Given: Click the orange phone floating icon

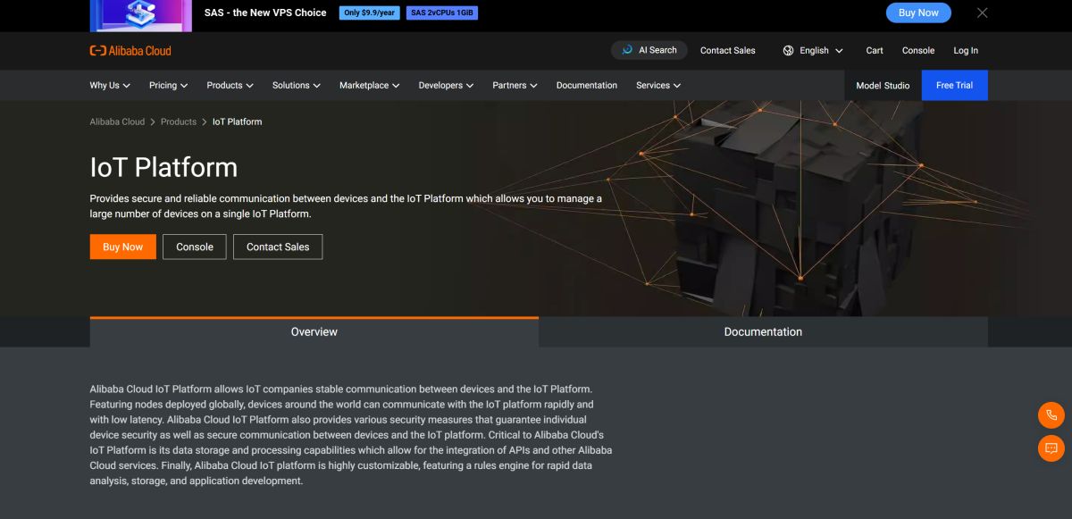Looking at the screenshot, I should [x=1051, y=415].
